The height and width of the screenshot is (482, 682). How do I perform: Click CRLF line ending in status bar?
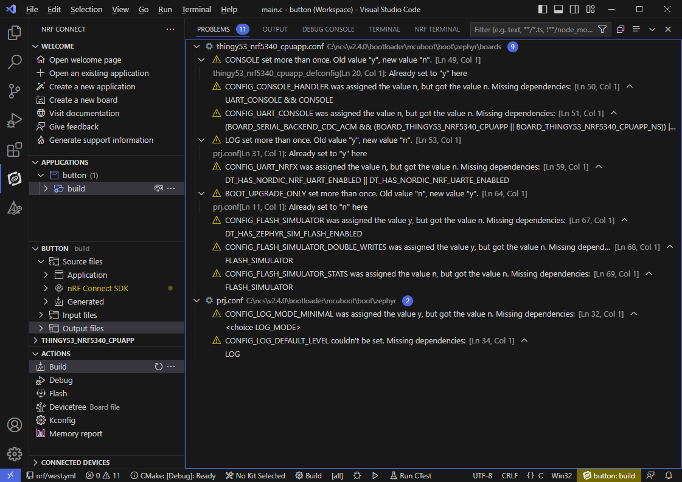[x=509, y=475]
